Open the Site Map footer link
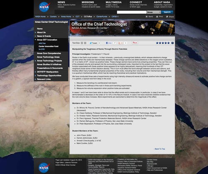Screen dimensions: 208x174 point(150,162)
